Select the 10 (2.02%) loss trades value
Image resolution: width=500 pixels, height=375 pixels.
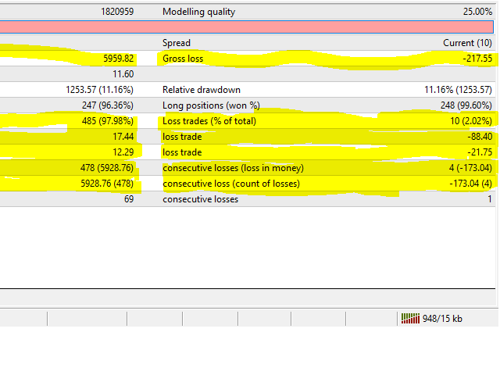pyautogui.click(x=471, y=121)
